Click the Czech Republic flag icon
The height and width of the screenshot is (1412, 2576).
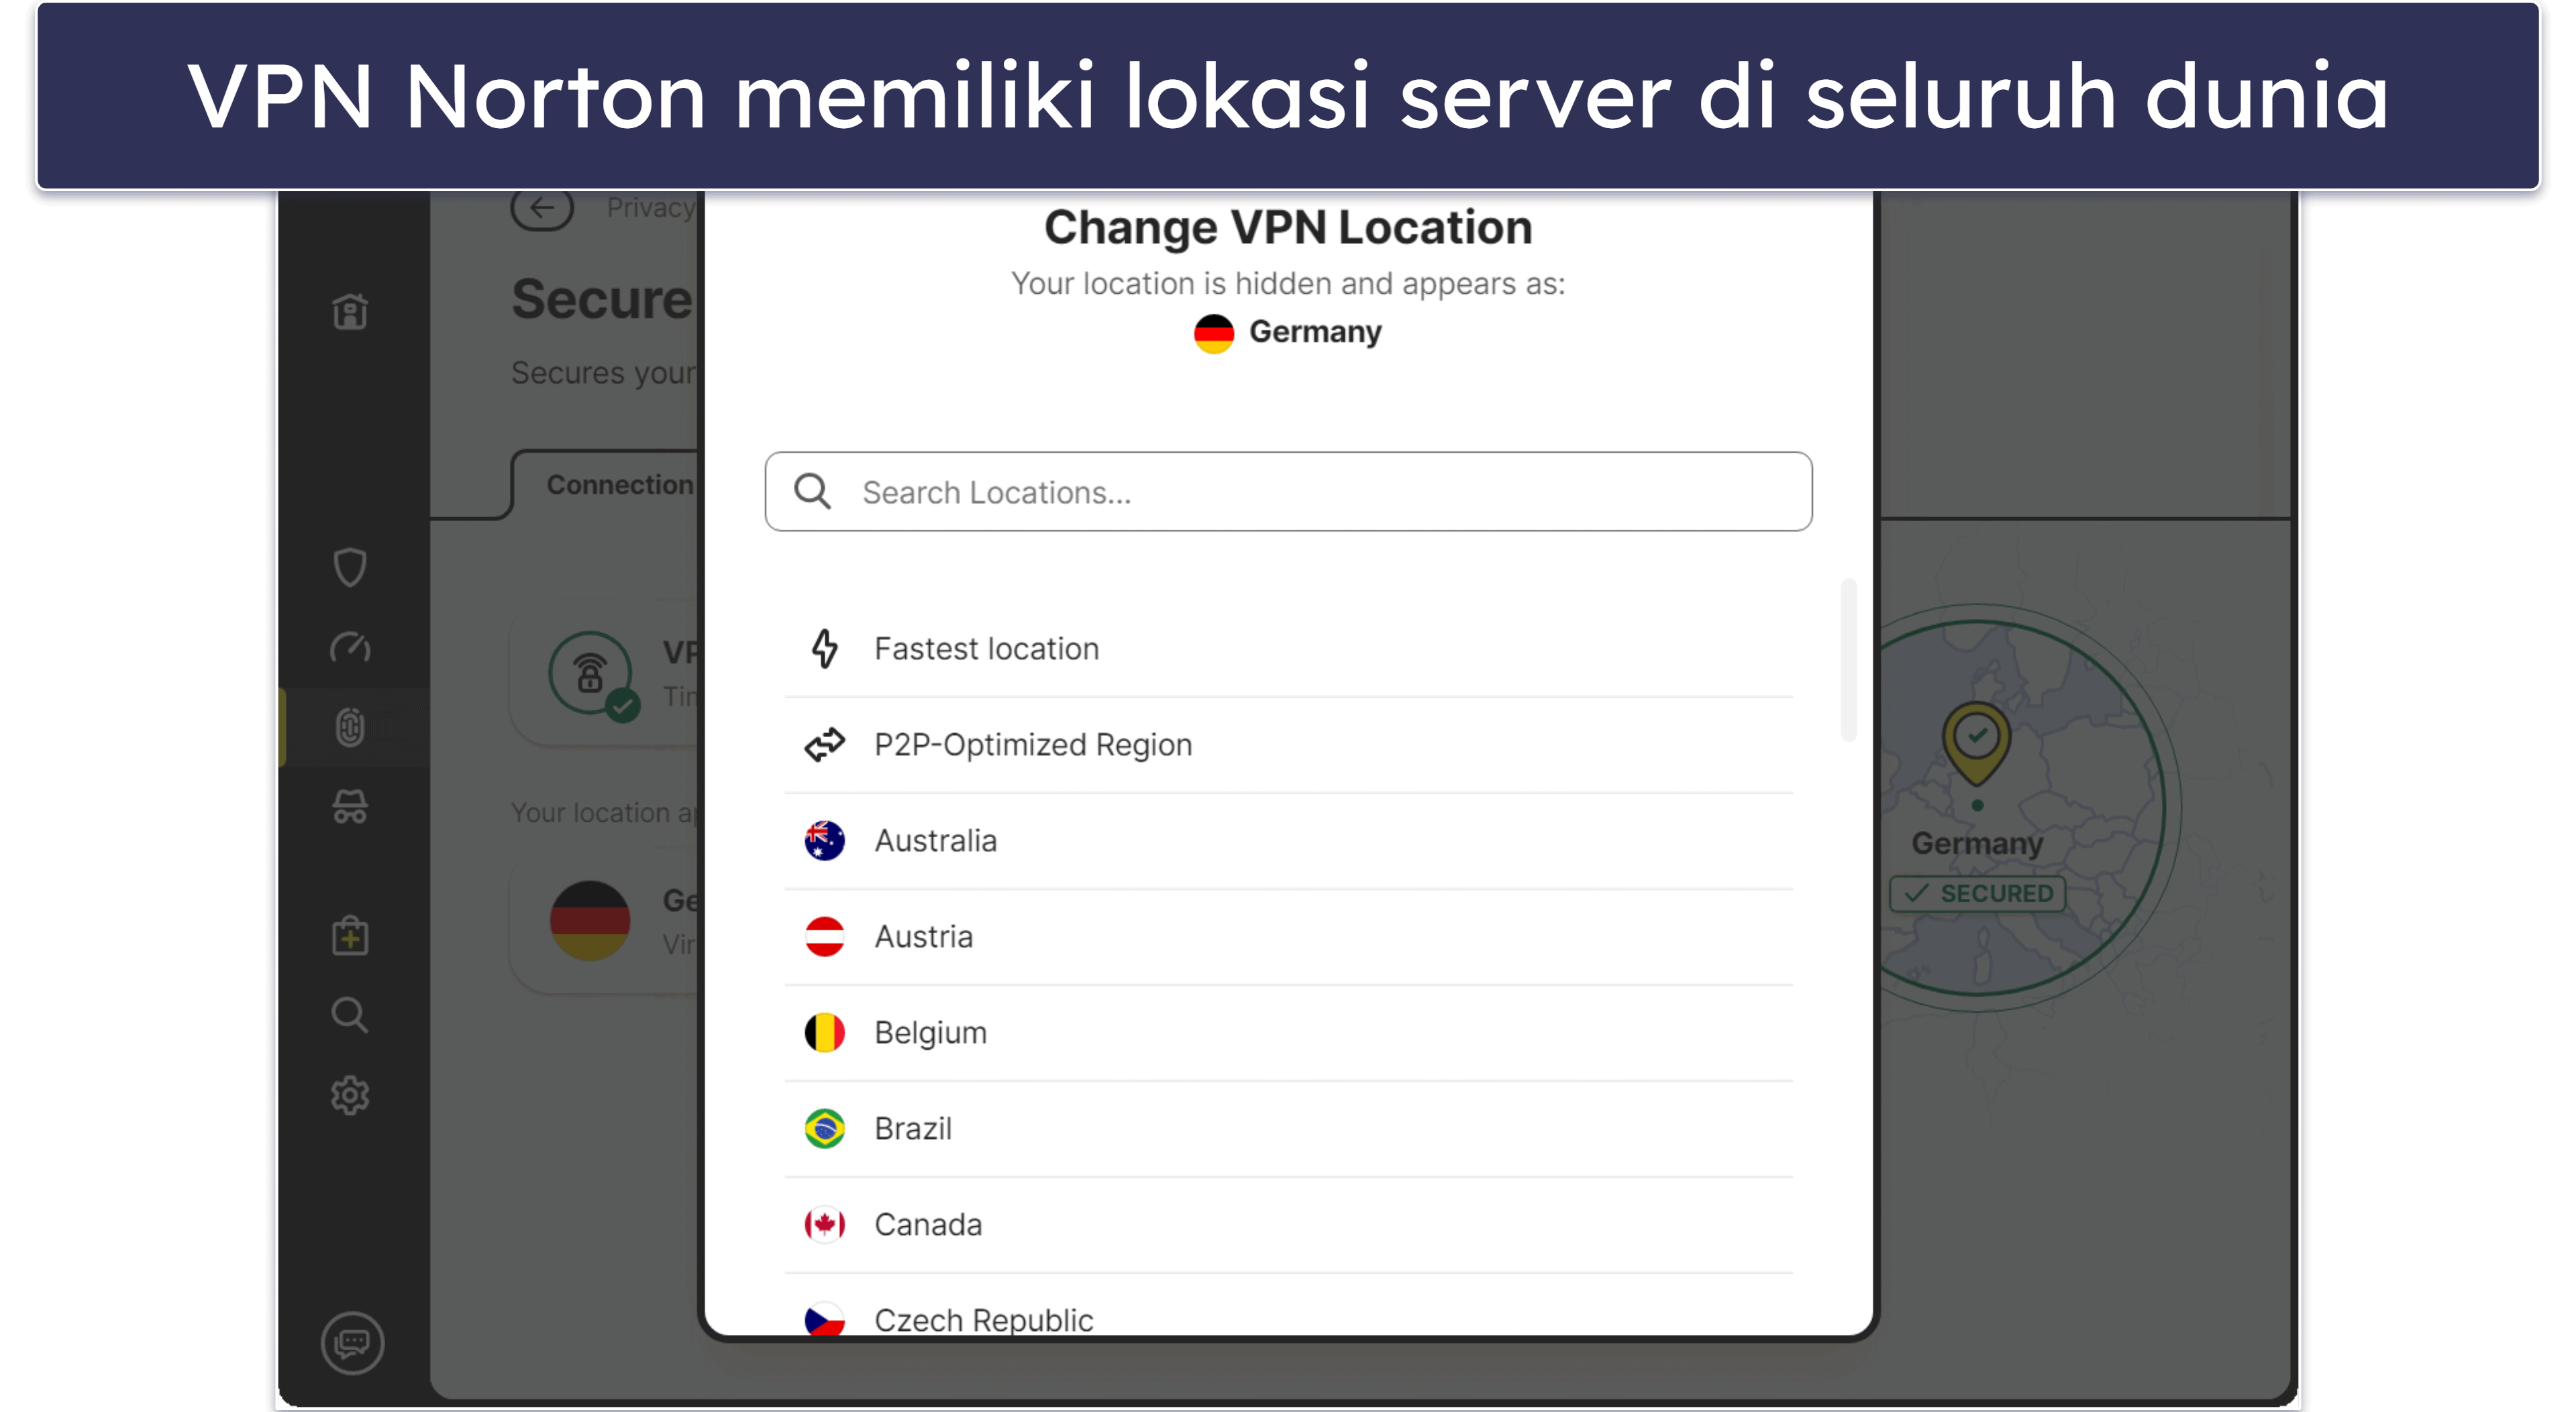[x=824, y=1319]
